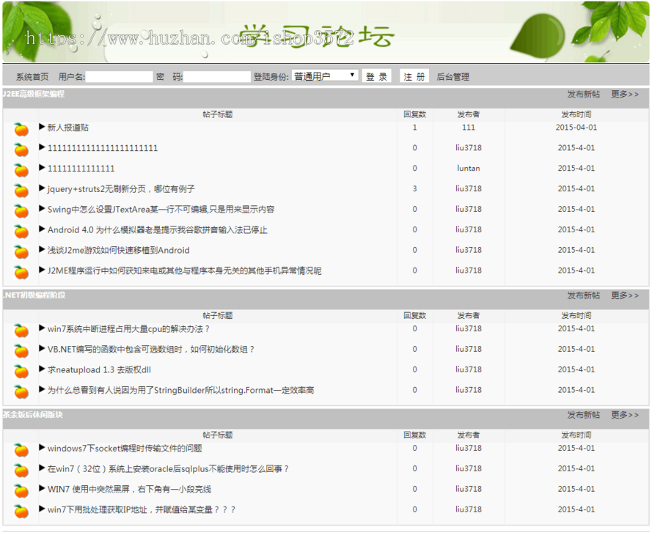The height and width of the screenshot is (538, 660).
Task: Click reply count 3 of jquery post
Action: coord(414,189)
